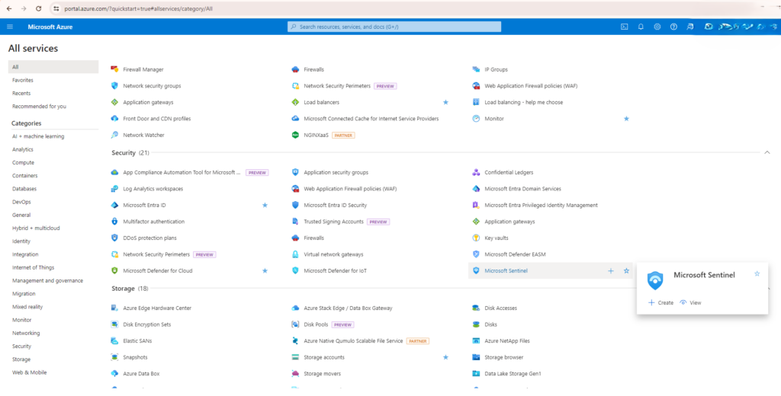Click View in the Microsoft Sentinel card

[690, 302]
